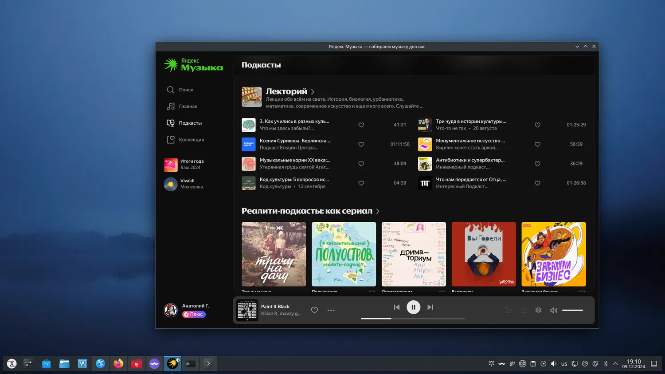
Task: Open Vivaldi Моя волна in the sidebar
Action: pyautogui.click(x=184, y=184)
